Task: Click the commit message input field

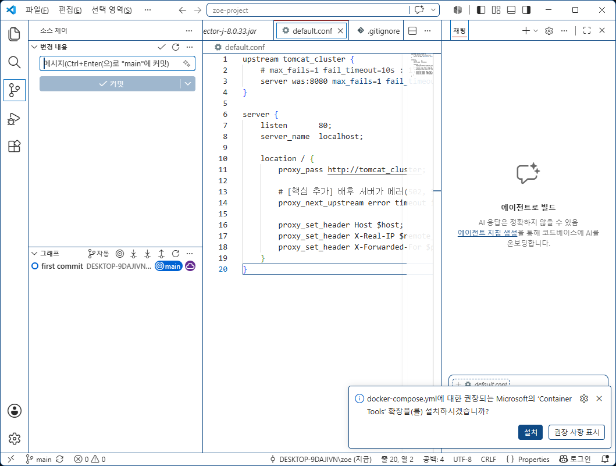Action: point(117,63)
